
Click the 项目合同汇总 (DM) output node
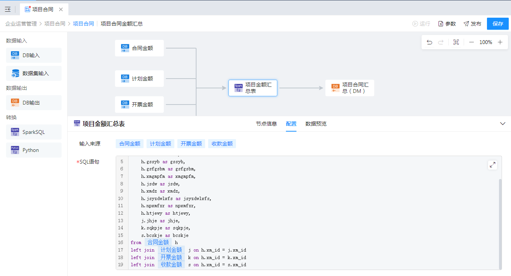(x=349, y=88)
